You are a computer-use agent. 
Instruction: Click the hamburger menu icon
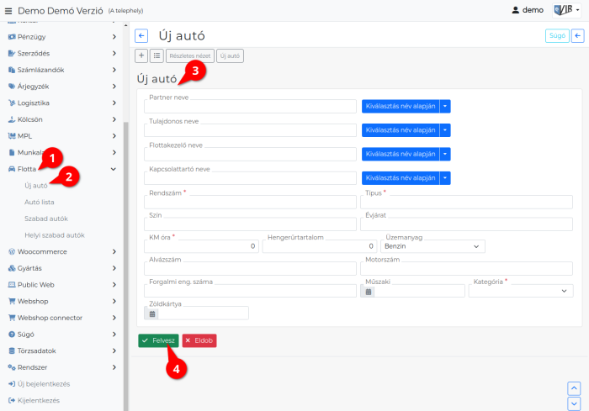pos(8,10)
